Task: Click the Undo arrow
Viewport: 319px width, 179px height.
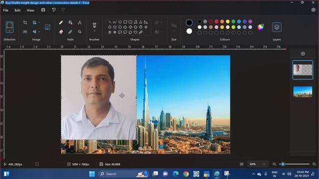Action: (54, 10)
